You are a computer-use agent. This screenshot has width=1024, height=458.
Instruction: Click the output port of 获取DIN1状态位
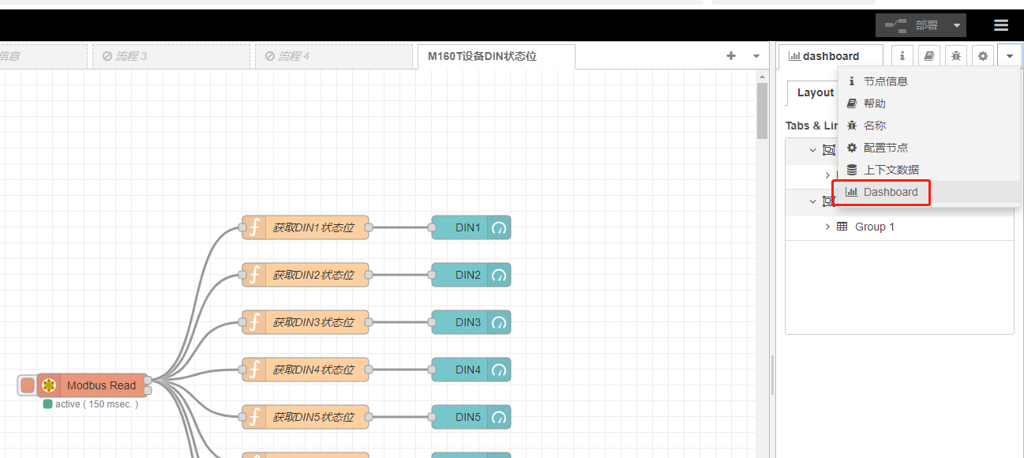click(x=369, y=227)
